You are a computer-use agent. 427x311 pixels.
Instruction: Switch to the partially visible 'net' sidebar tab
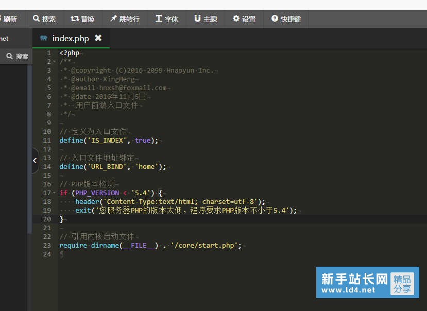5,39
